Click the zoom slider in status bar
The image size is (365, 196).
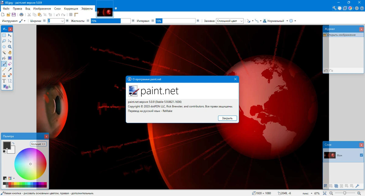click(x=344, y=193)
